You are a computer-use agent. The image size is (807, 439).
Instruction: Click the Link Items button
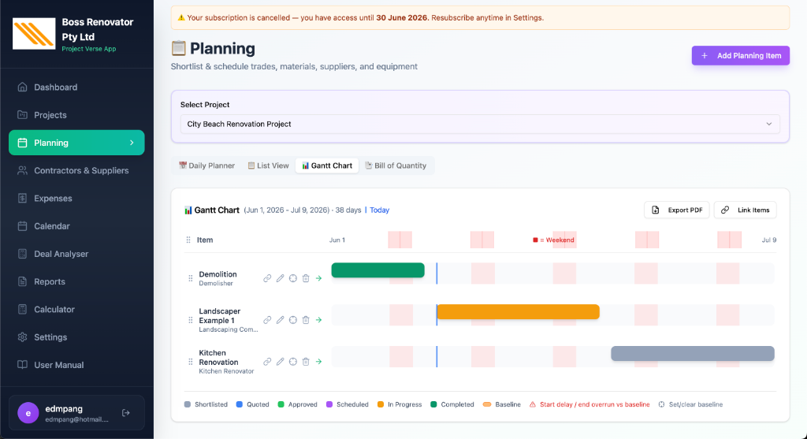745,210
